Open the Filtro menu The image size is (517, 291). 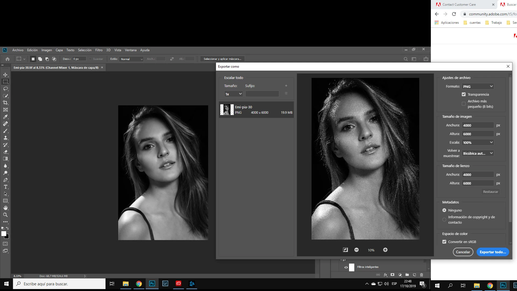[99, 50]
